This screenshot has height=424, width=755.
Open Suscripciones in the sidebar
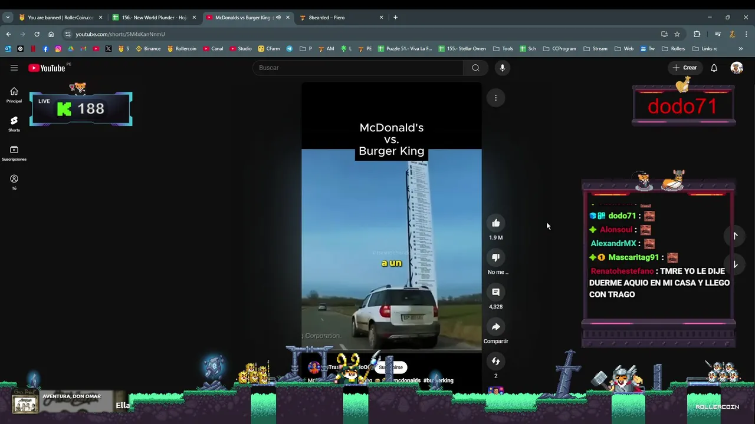(x=14, y=153)
